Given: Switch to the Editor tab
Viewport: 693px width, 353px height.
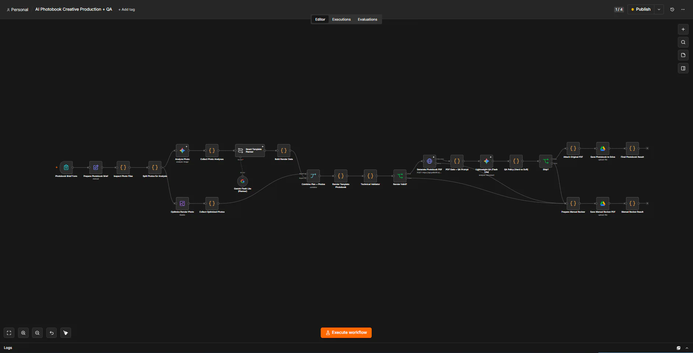Looking at the screenshot, I should (x=320, y=20).
